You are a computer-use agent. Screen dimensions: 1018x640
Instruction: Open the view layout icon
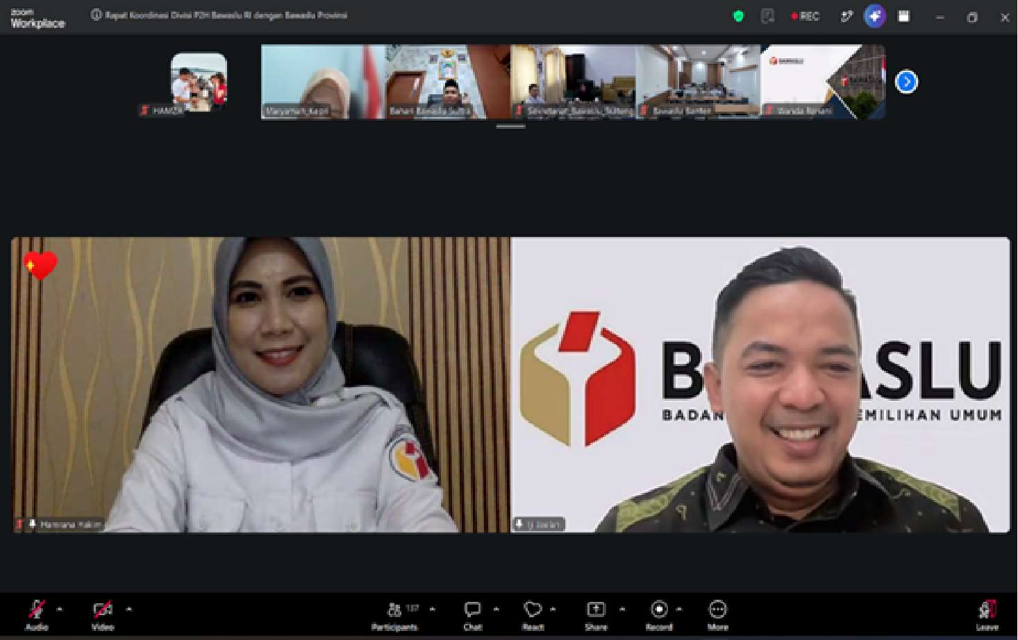pos(903,16)
